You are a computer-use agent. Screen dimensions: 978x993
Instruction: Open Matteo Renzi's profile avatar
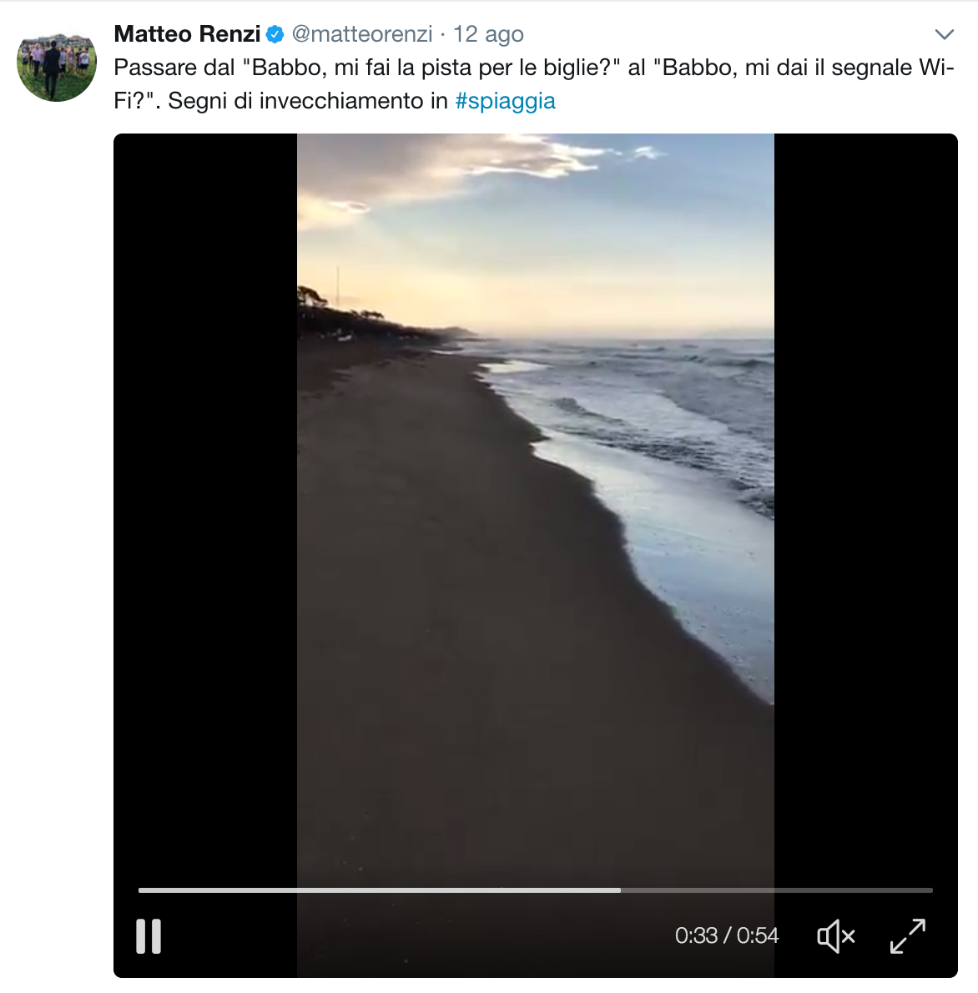pyautogui.click(x=57, y=62)
